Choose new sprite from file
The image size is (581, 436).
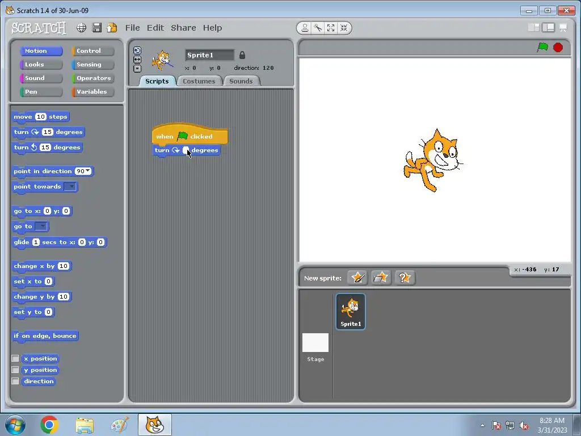381,277
